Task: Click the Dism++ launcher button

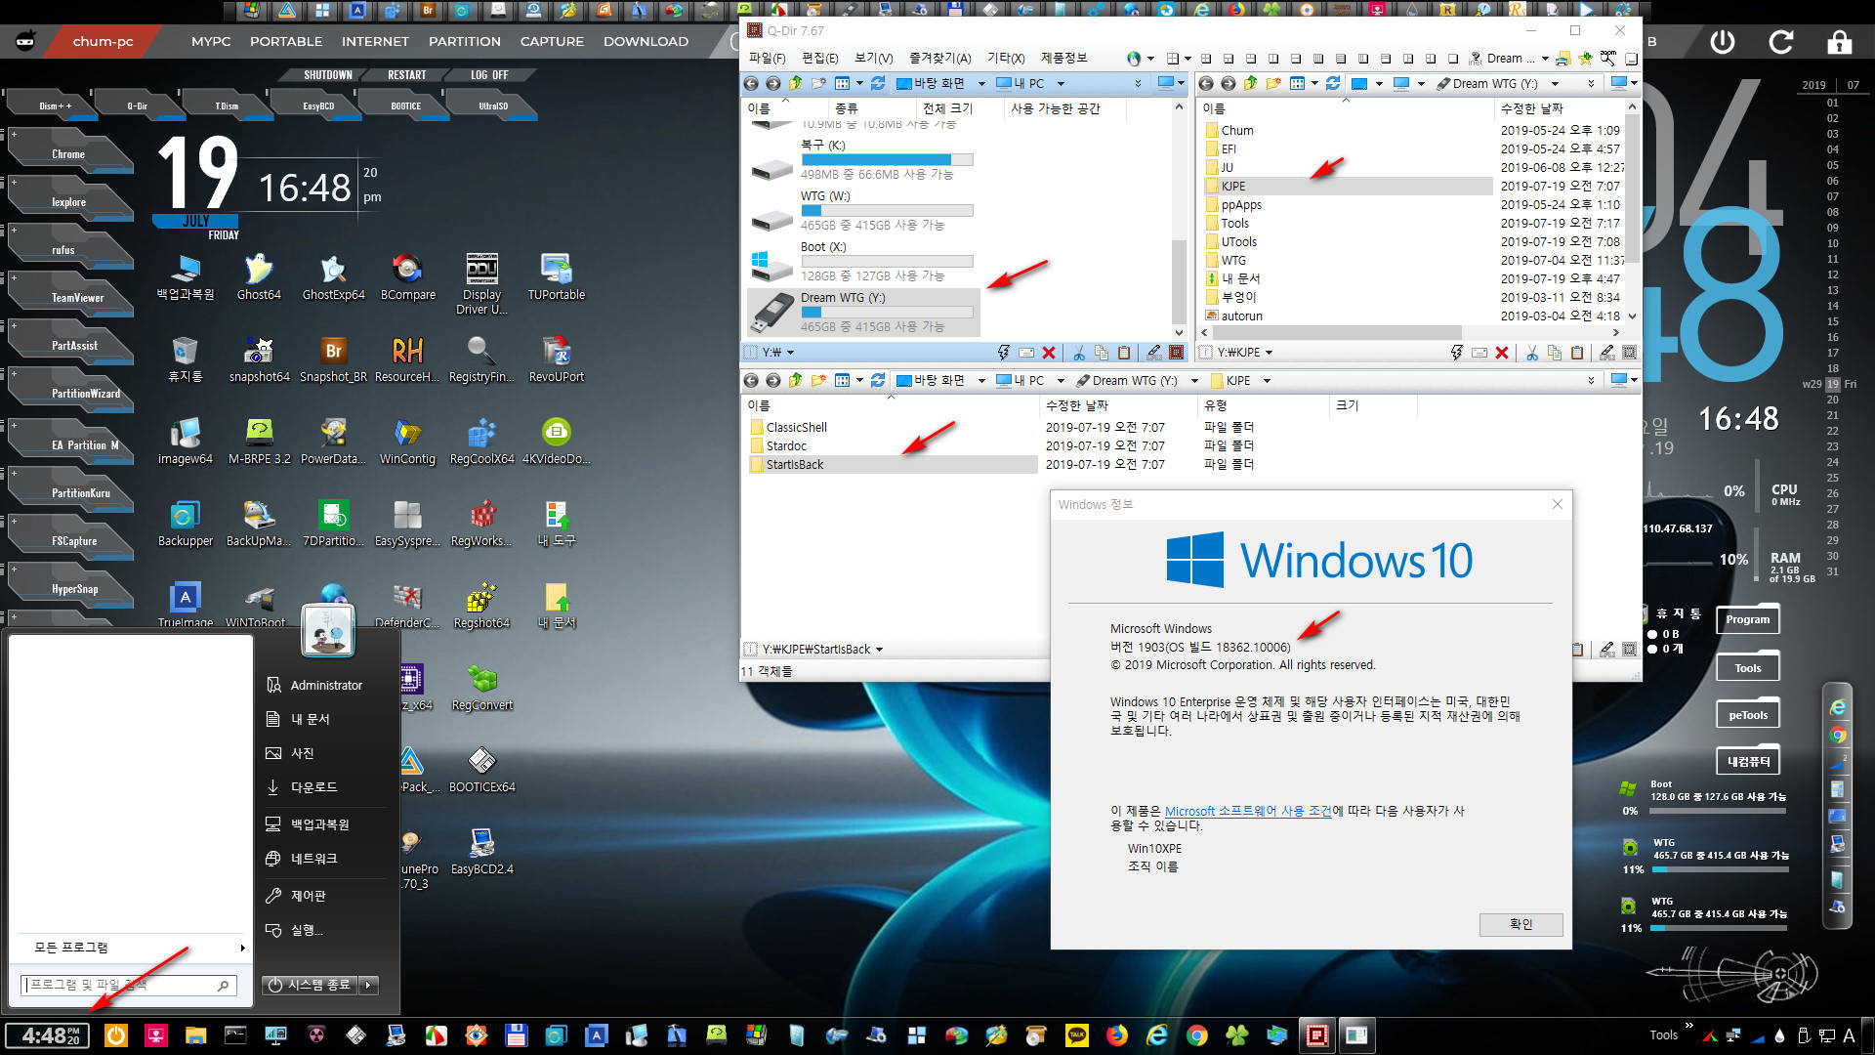Action: tap(55, 105)
